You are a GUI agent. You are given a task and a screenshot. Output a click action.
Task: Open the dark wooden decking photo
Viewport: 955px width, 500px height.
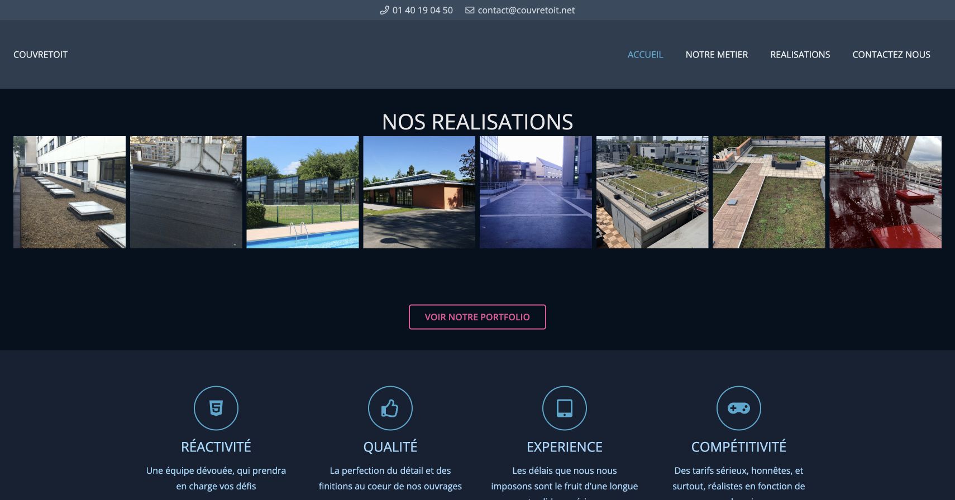[x=186, y=192]
